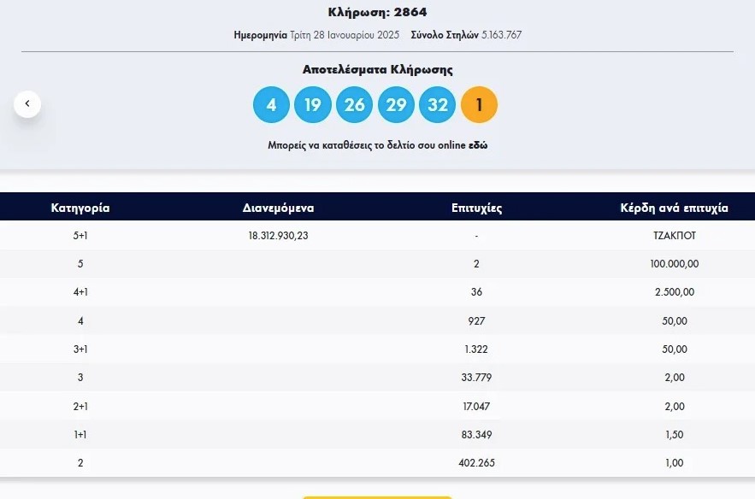The height and width of the screenshot is (499, 755).
Task: Click the 402.265 winners count cell
Action: [x=476, y=462]
